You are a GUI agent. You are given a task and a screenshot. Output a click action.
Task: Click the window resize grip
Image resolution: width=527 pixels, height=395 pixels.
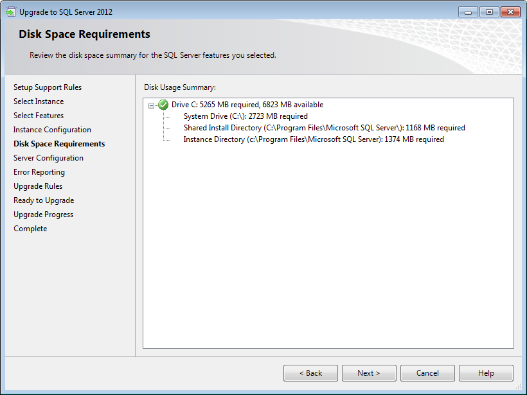click(518, 386)
